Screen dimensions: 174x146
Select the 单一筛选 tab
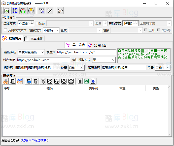click(x=76, y=45)
